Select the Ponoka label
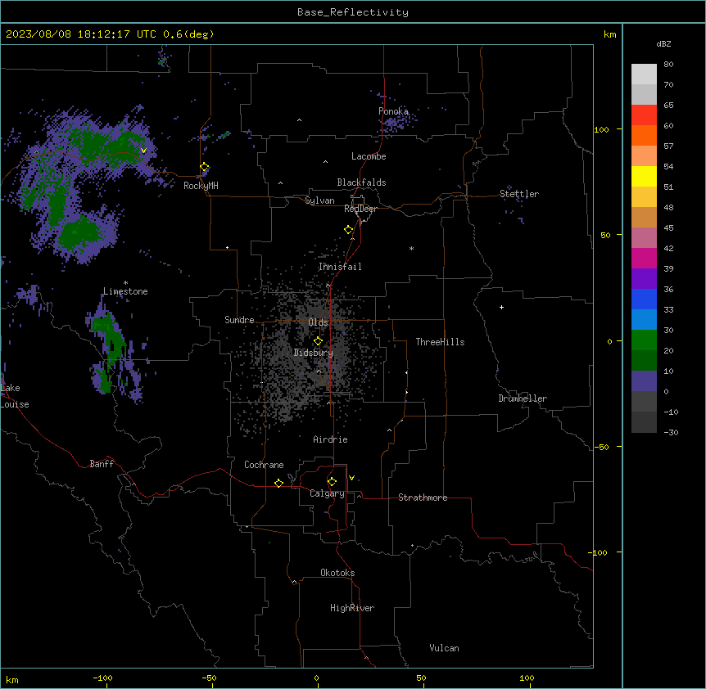The width and height of the screenshot is (706, 689). click(x=393, y=111)
